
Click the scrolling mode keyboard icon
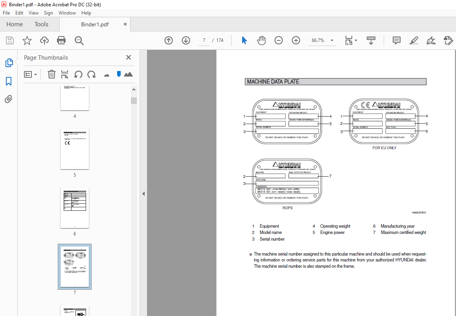[371, 40]
